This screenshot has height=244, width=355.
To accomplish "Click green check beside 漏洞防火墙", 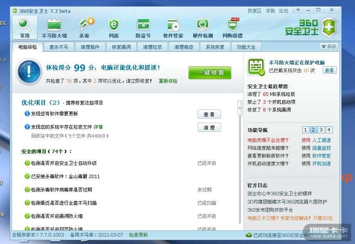I will click(x=27, y=216).
